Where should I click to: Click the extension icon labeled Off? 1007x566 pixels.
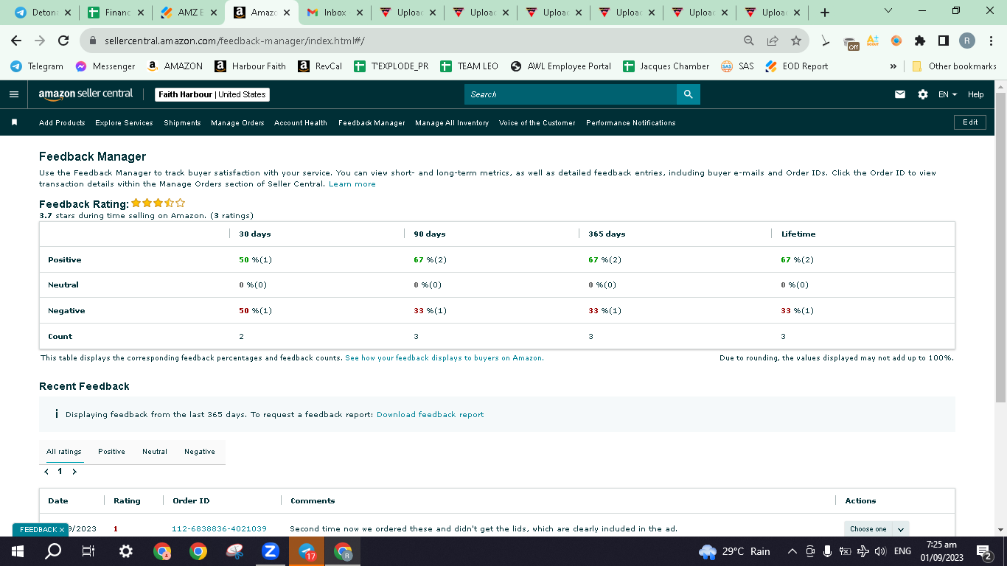coord(851,42)
